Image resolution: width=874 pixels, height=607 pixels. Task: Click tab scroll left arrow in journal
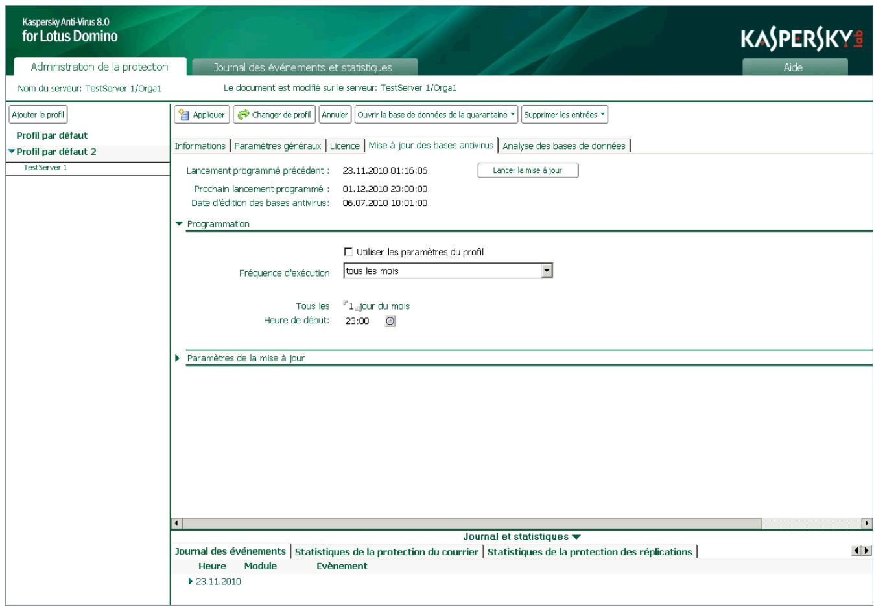(856, 551)
